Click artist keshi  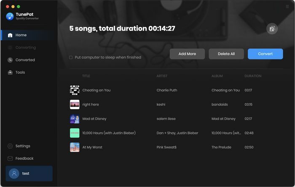(161, 104)
